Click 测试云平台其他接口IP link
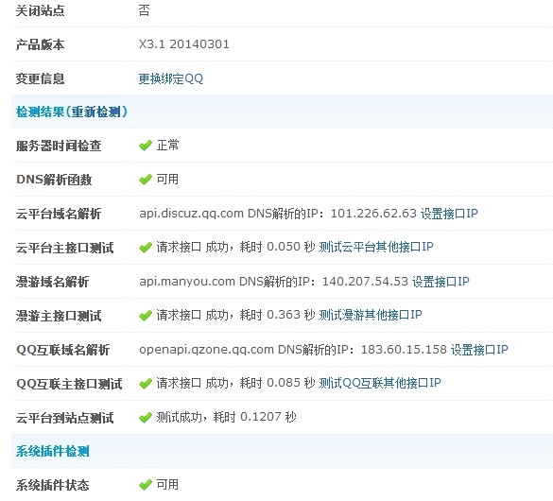Viewport: 553px width, 501px height. (x=376, y=247)
